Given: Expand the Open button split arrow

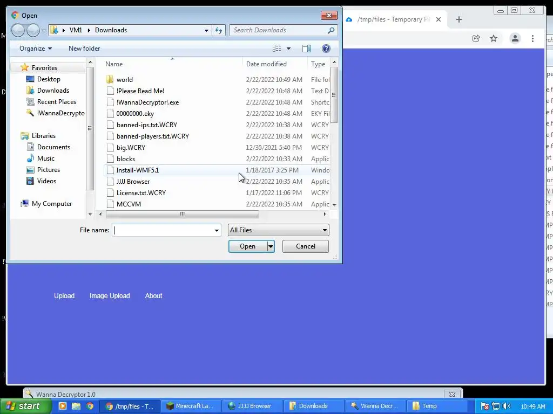Looking at the screenshot, I should tap(271, 246).
